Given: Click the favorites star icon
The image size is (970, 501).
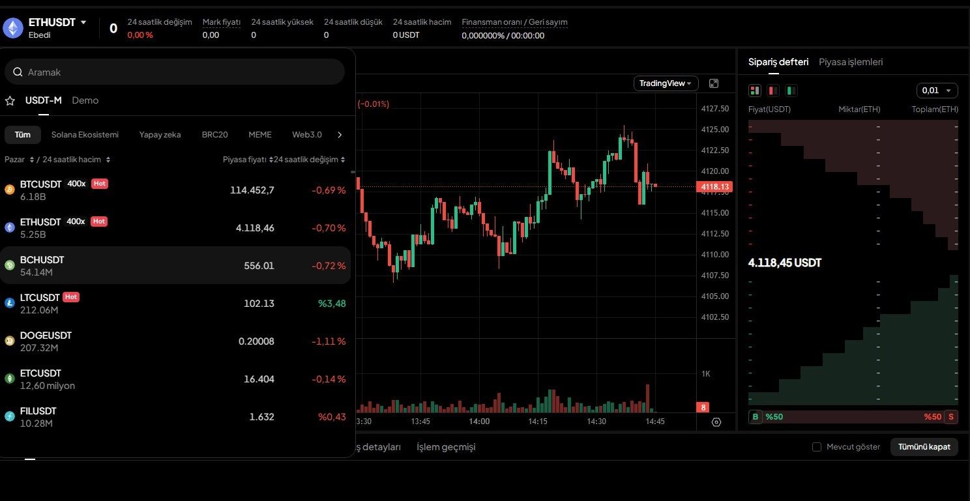Looking at the screenshot, I should [x=10, y=101].
